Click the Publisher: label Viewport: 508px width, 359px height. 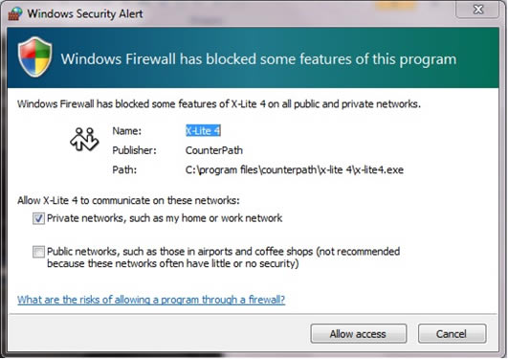[134, 150]
